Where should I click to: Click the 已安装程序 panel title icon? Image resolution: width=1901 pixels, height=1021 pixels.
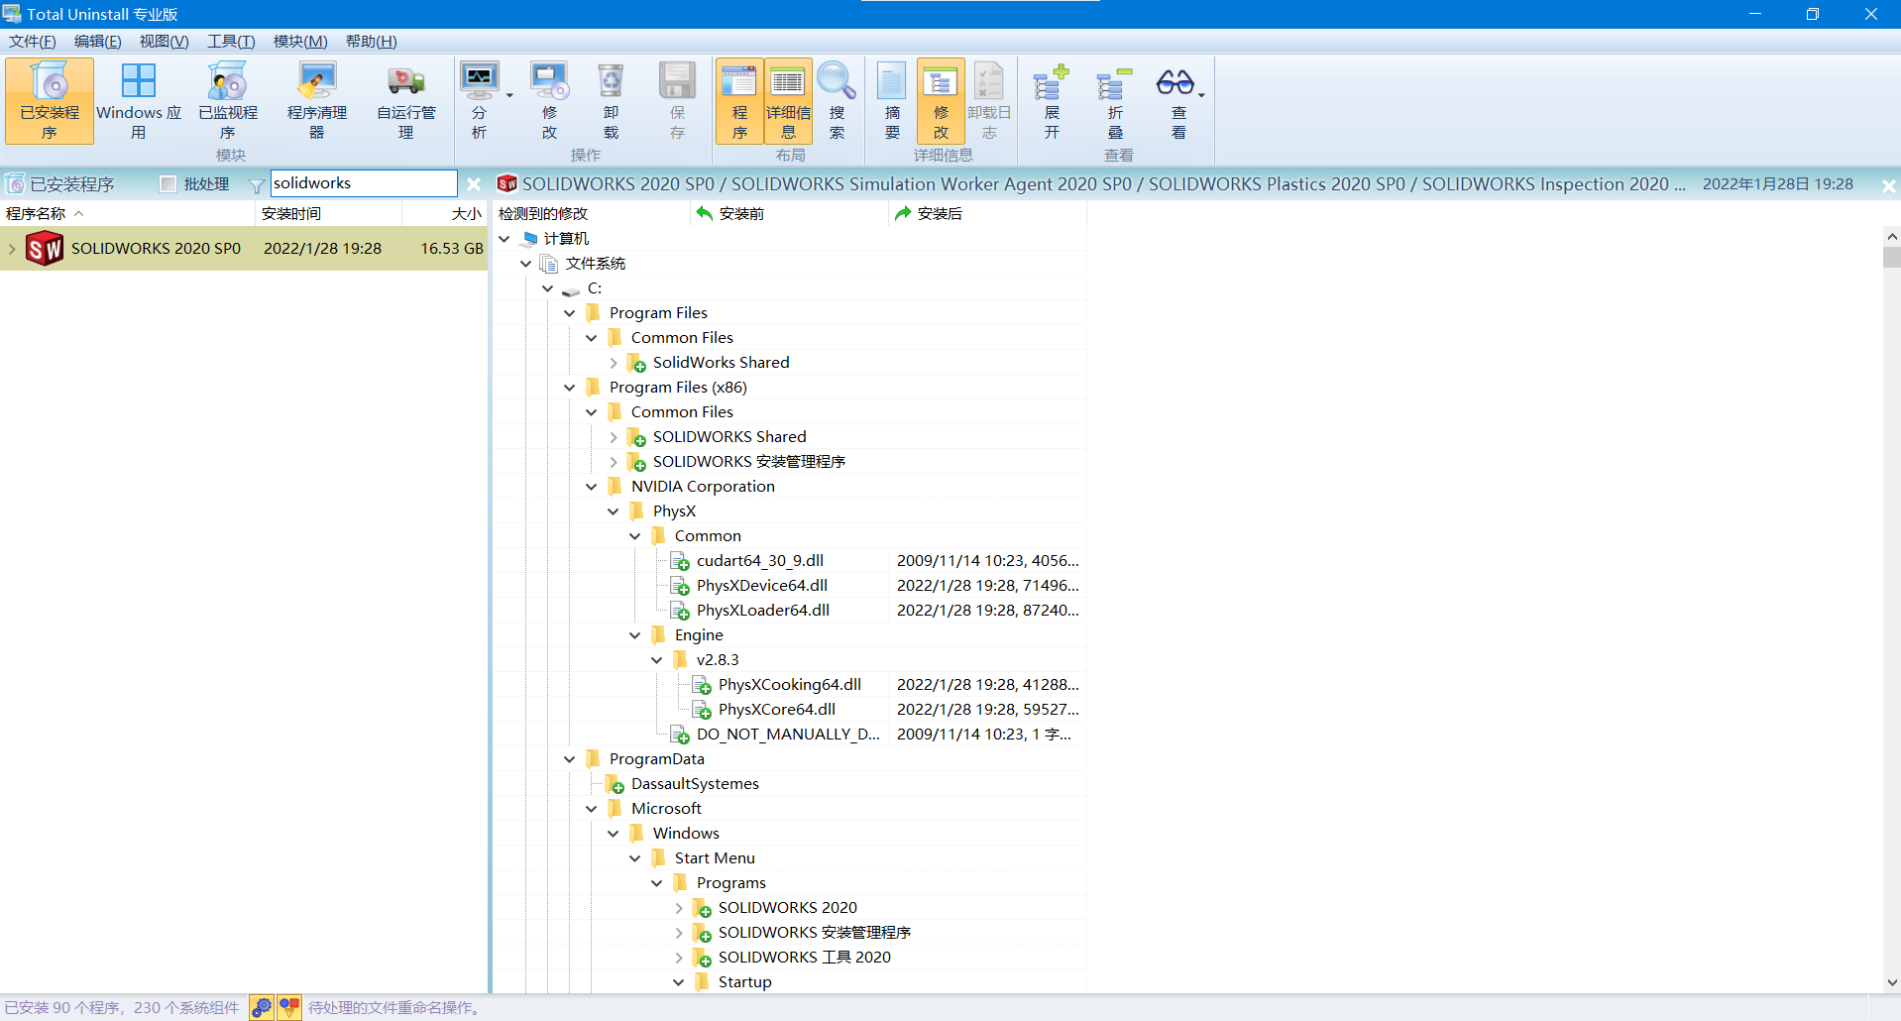click(15, 184)
